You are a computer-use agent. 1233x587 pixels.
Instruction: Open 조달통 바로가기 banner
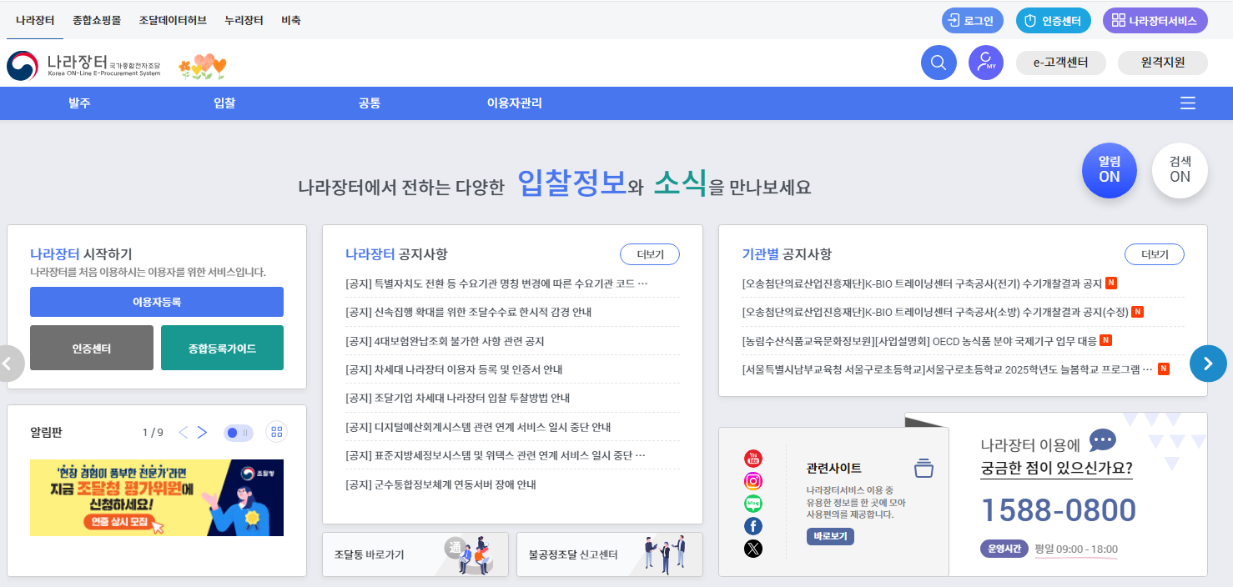point(415,554)
